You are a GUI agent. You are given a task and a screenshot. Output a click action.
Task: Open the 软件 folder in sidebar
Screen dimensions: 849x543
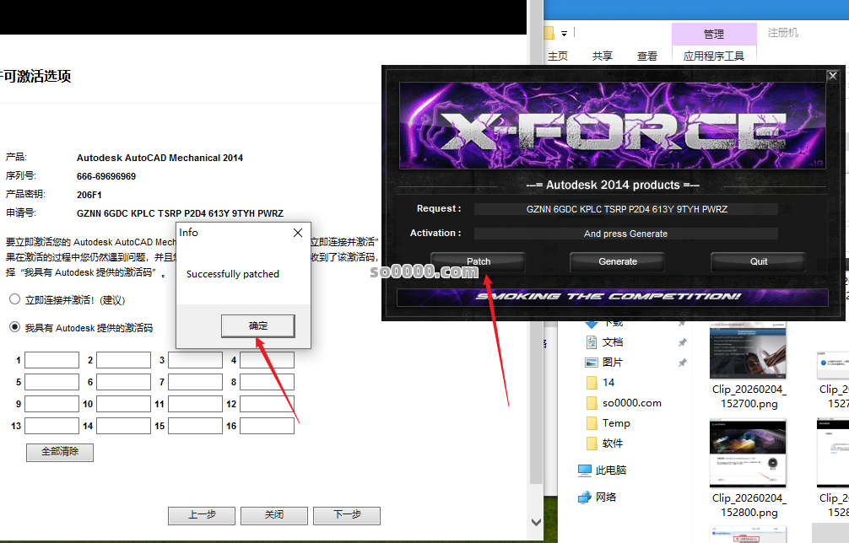pos(592,444)
